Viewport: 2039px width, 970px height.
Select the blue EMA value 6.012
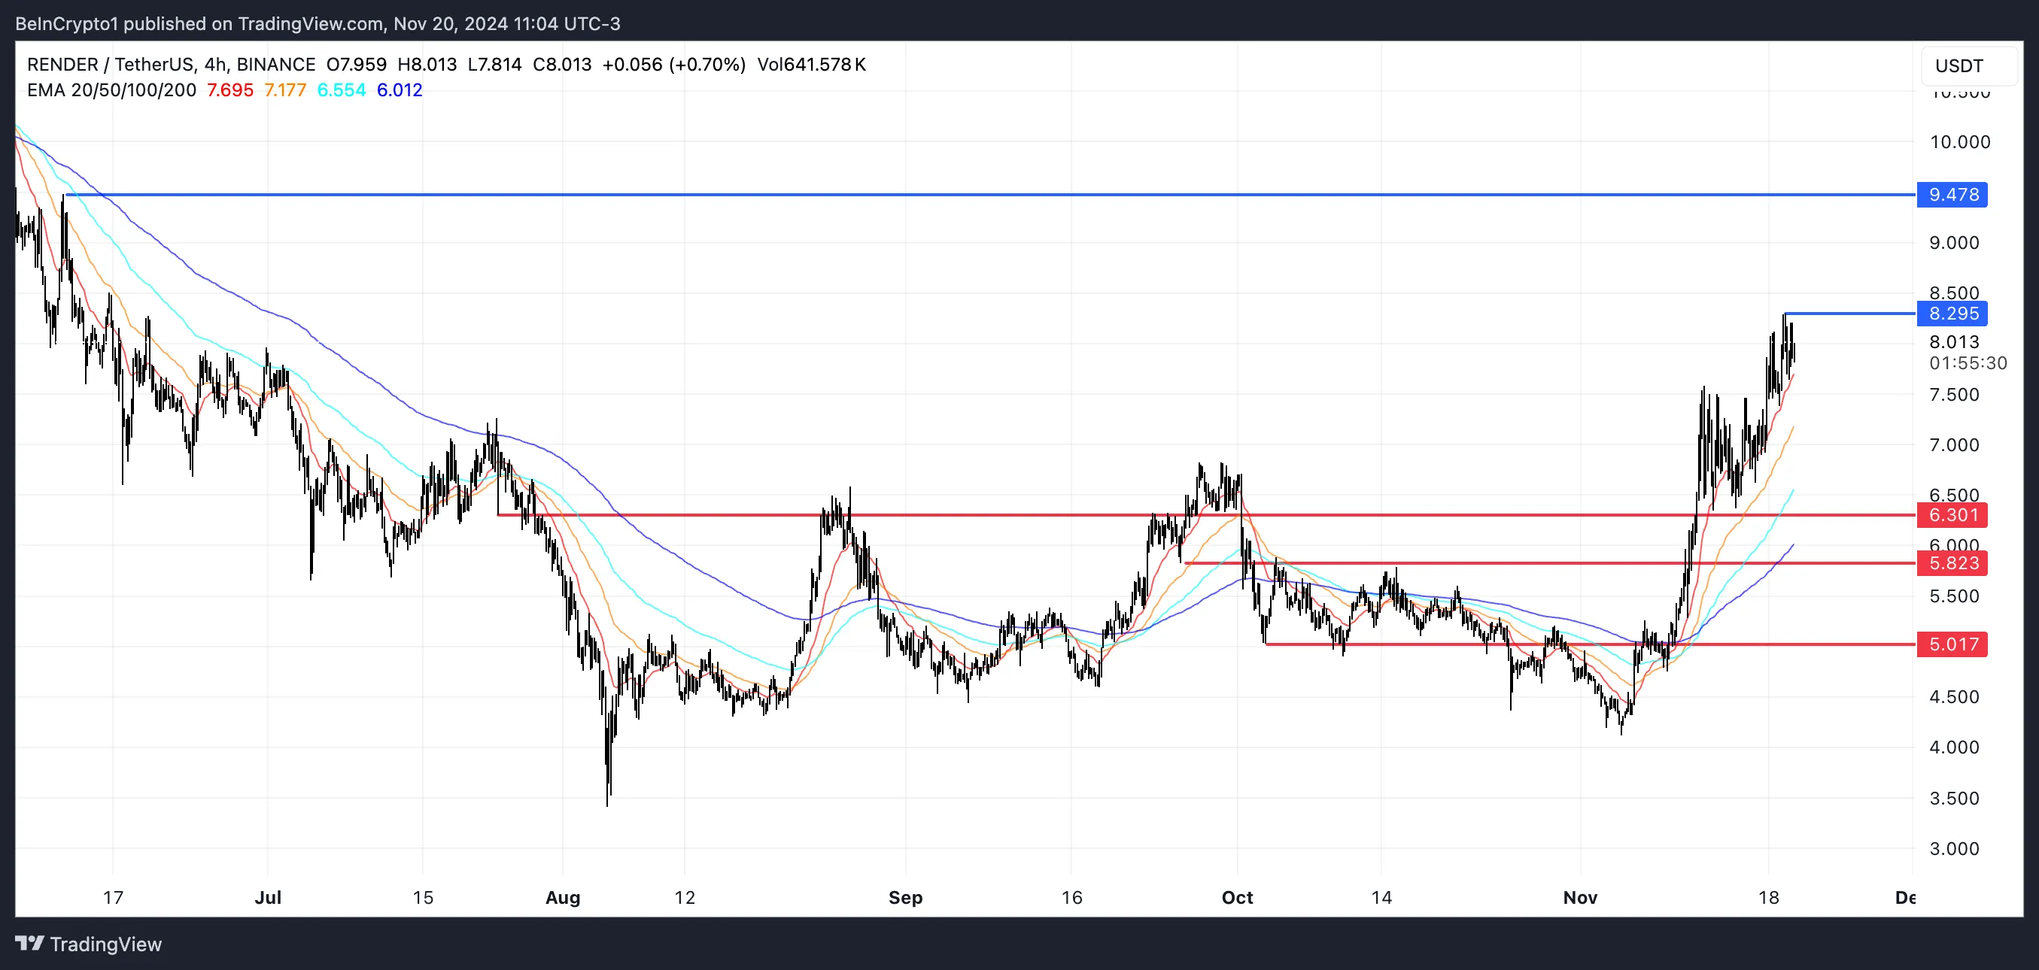[x=400, y=90]
